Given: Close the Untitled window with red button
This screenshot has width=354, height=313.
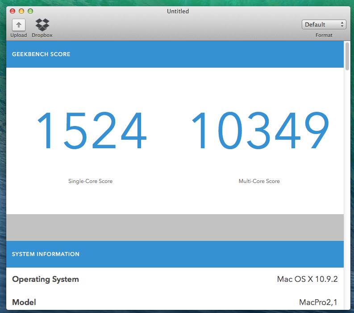Looking at the screenshot, I should [x=12, y=11].
